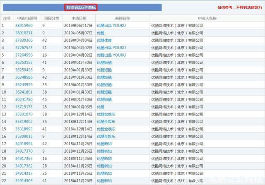
Task: Open trademark 优酷新知 in row 20
Action: 104,166
